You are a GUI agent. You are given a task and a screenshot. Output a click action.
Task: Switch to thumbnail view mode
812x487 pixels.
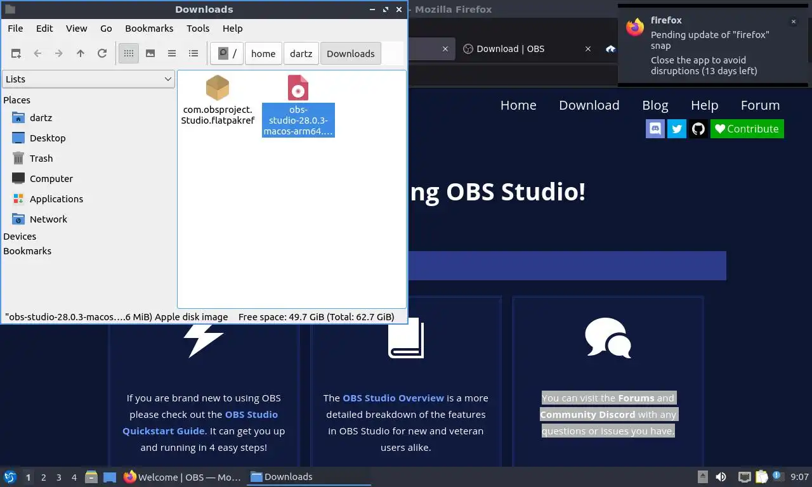pyautogui.click(x=150, y=54)
